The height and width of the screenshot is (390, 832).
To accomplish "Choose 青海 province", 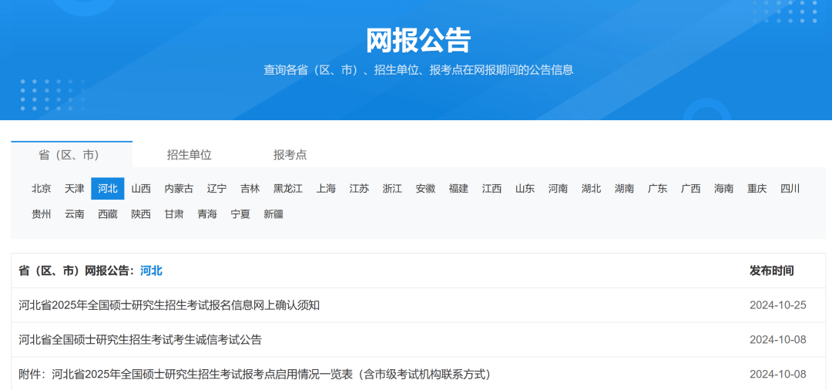I will click(x=207, y=214).
